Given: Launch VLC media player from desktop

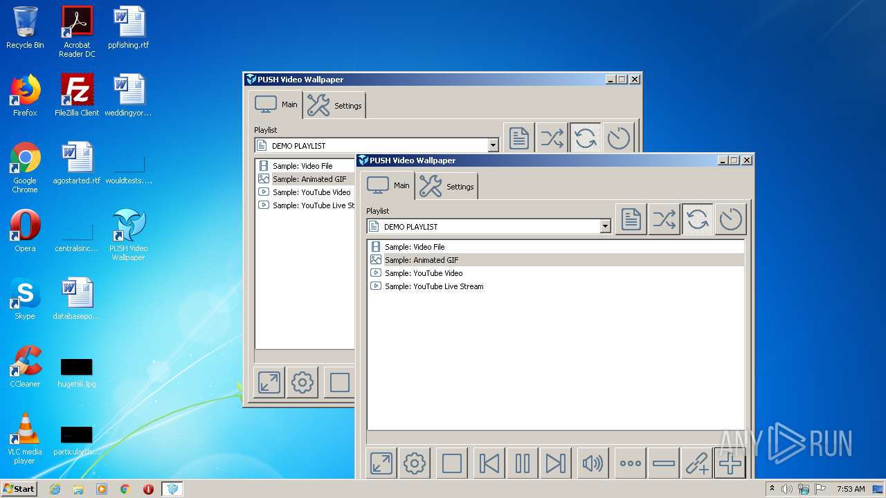Looking at the screenshot, I should 25,439.
